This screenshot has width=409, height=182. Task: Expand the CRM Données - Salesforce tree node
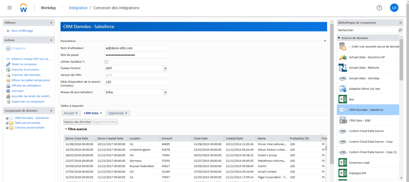7,118
